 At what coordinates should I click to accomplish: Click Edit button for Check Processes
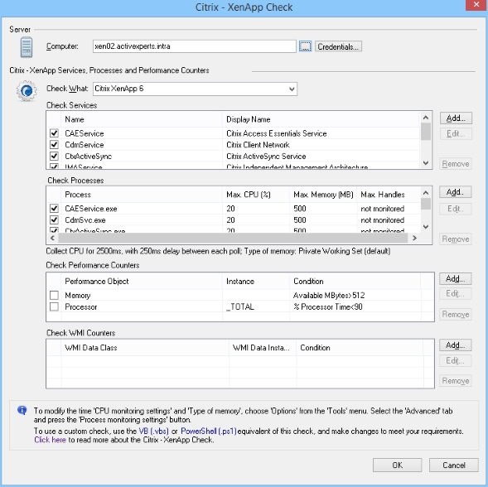(x=456, y=209)
